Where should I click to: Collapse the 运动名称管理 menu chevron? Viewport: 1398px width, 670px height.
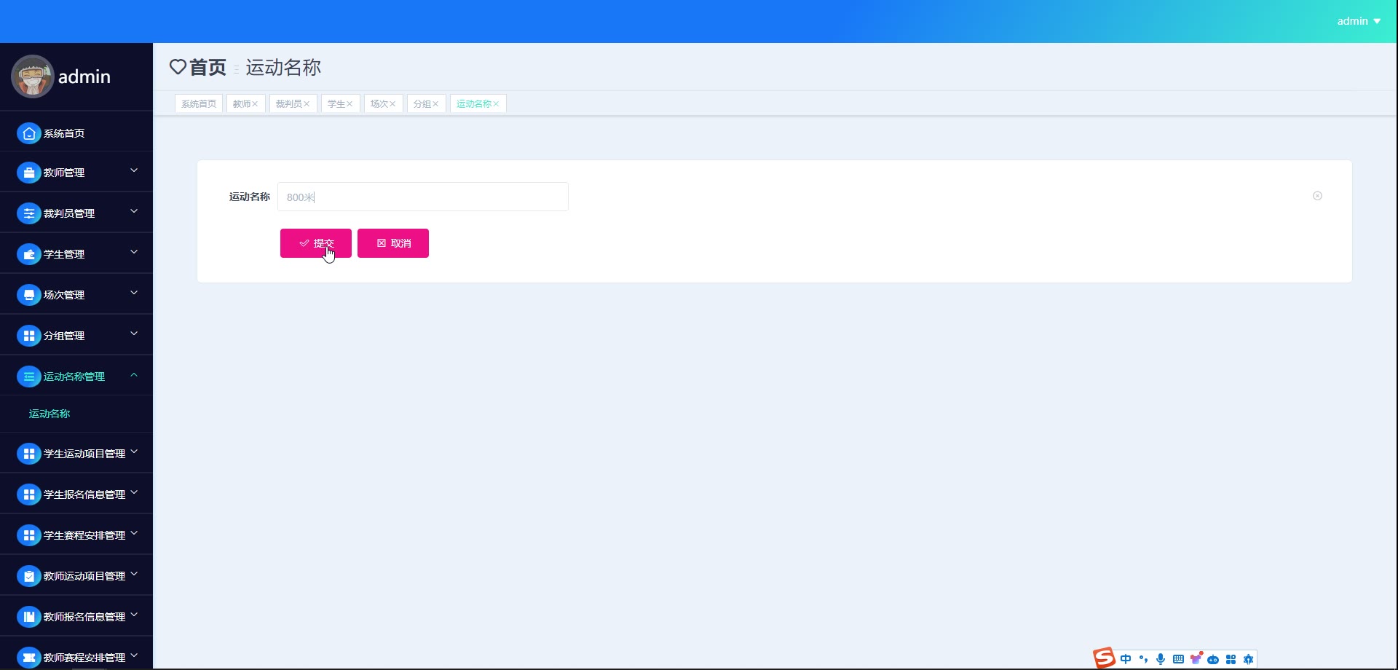(134, 375)
